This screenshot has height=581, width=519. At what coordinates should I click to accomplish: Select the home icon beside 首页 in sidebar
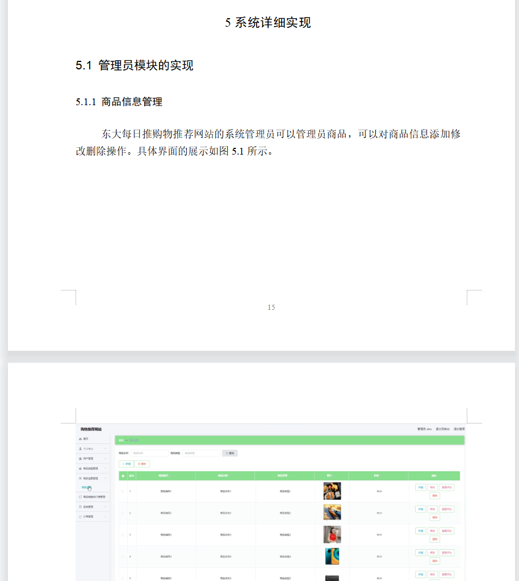80,439
